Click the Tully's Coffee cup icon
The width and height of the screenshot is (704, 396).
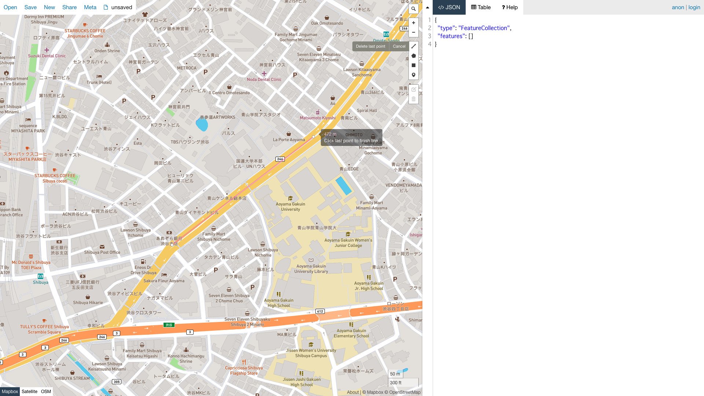point(44,321)
